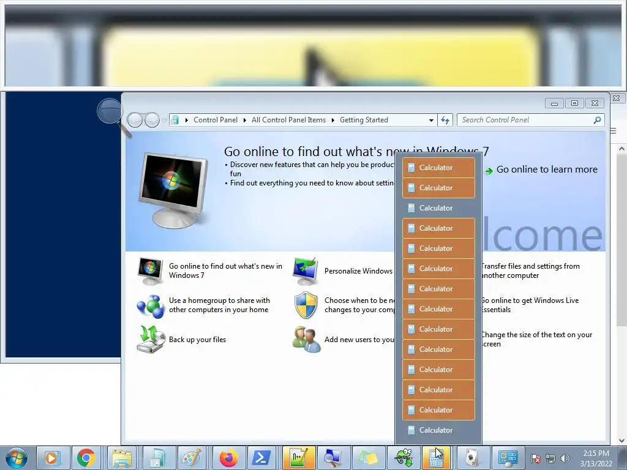
Task: Open Solitaire cards icon on taskbar
Action: tap(472, 458)
